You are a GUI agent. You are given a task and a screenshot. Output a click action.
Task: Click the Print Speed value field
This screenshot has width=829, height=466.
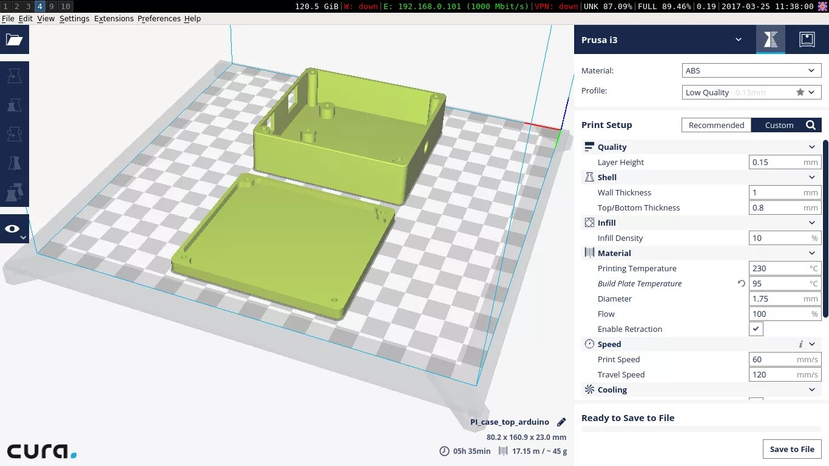click(x=785, y=359)
